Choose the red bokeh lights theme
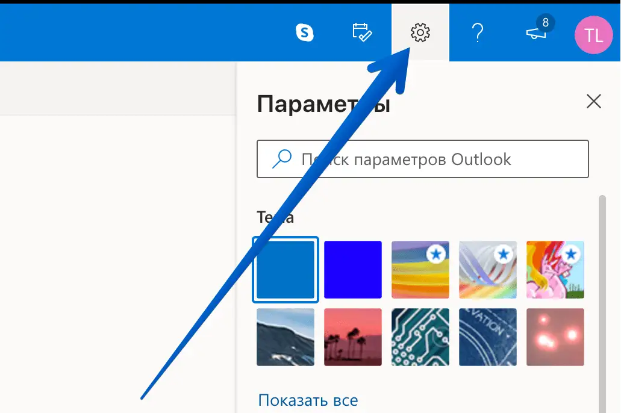The width and height of the screenshot is (621, 413). 555,337
